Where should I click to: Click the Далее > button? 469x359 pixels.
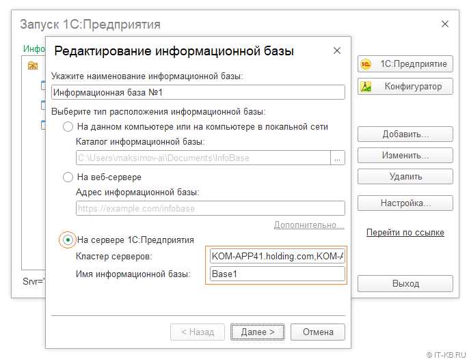tap(258, 332)
